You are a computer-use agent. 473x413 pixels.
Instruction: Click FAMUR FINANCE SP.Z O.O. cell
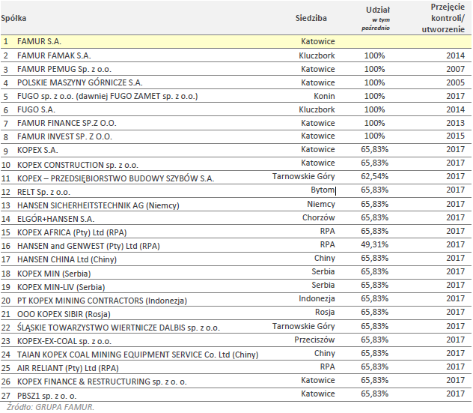pyautogui.click(x=67, y=123)
